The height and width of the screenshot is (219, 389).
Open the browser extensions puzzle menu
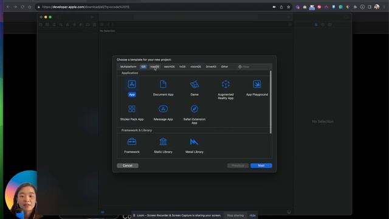[355, 7]
